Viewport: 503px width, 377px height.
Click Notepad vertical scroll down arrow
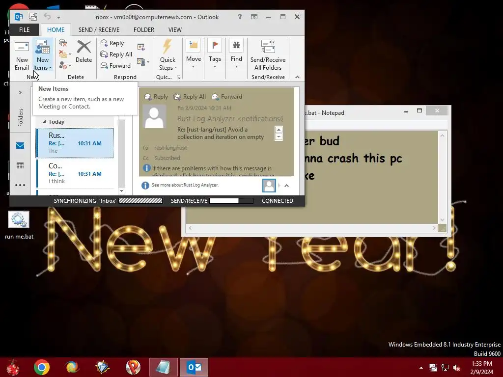click(443, 220)
